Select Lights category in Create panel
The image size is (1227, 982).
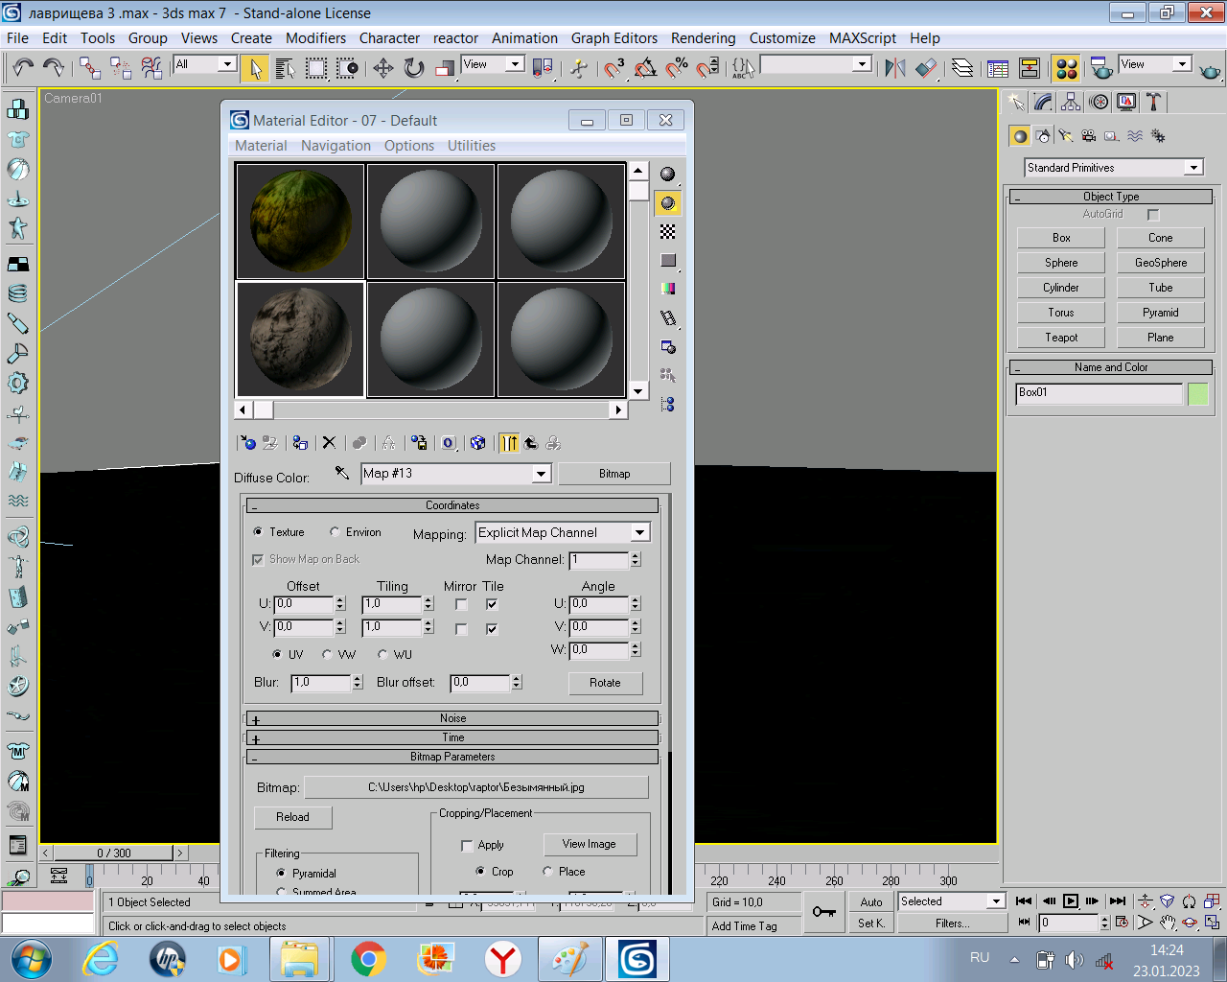tap(1066, 136)
